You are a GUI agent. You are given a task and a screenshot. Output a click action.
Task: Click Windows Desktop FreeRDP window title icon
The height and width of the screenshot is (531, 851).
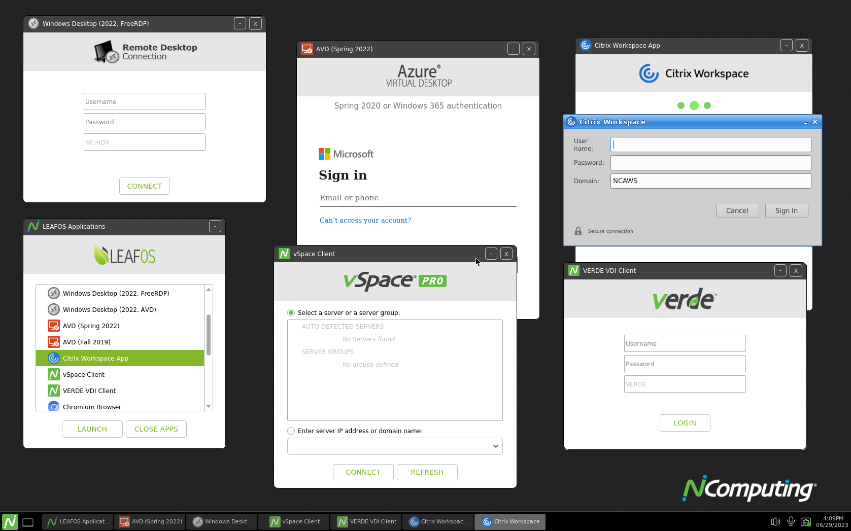pos(33,23)
